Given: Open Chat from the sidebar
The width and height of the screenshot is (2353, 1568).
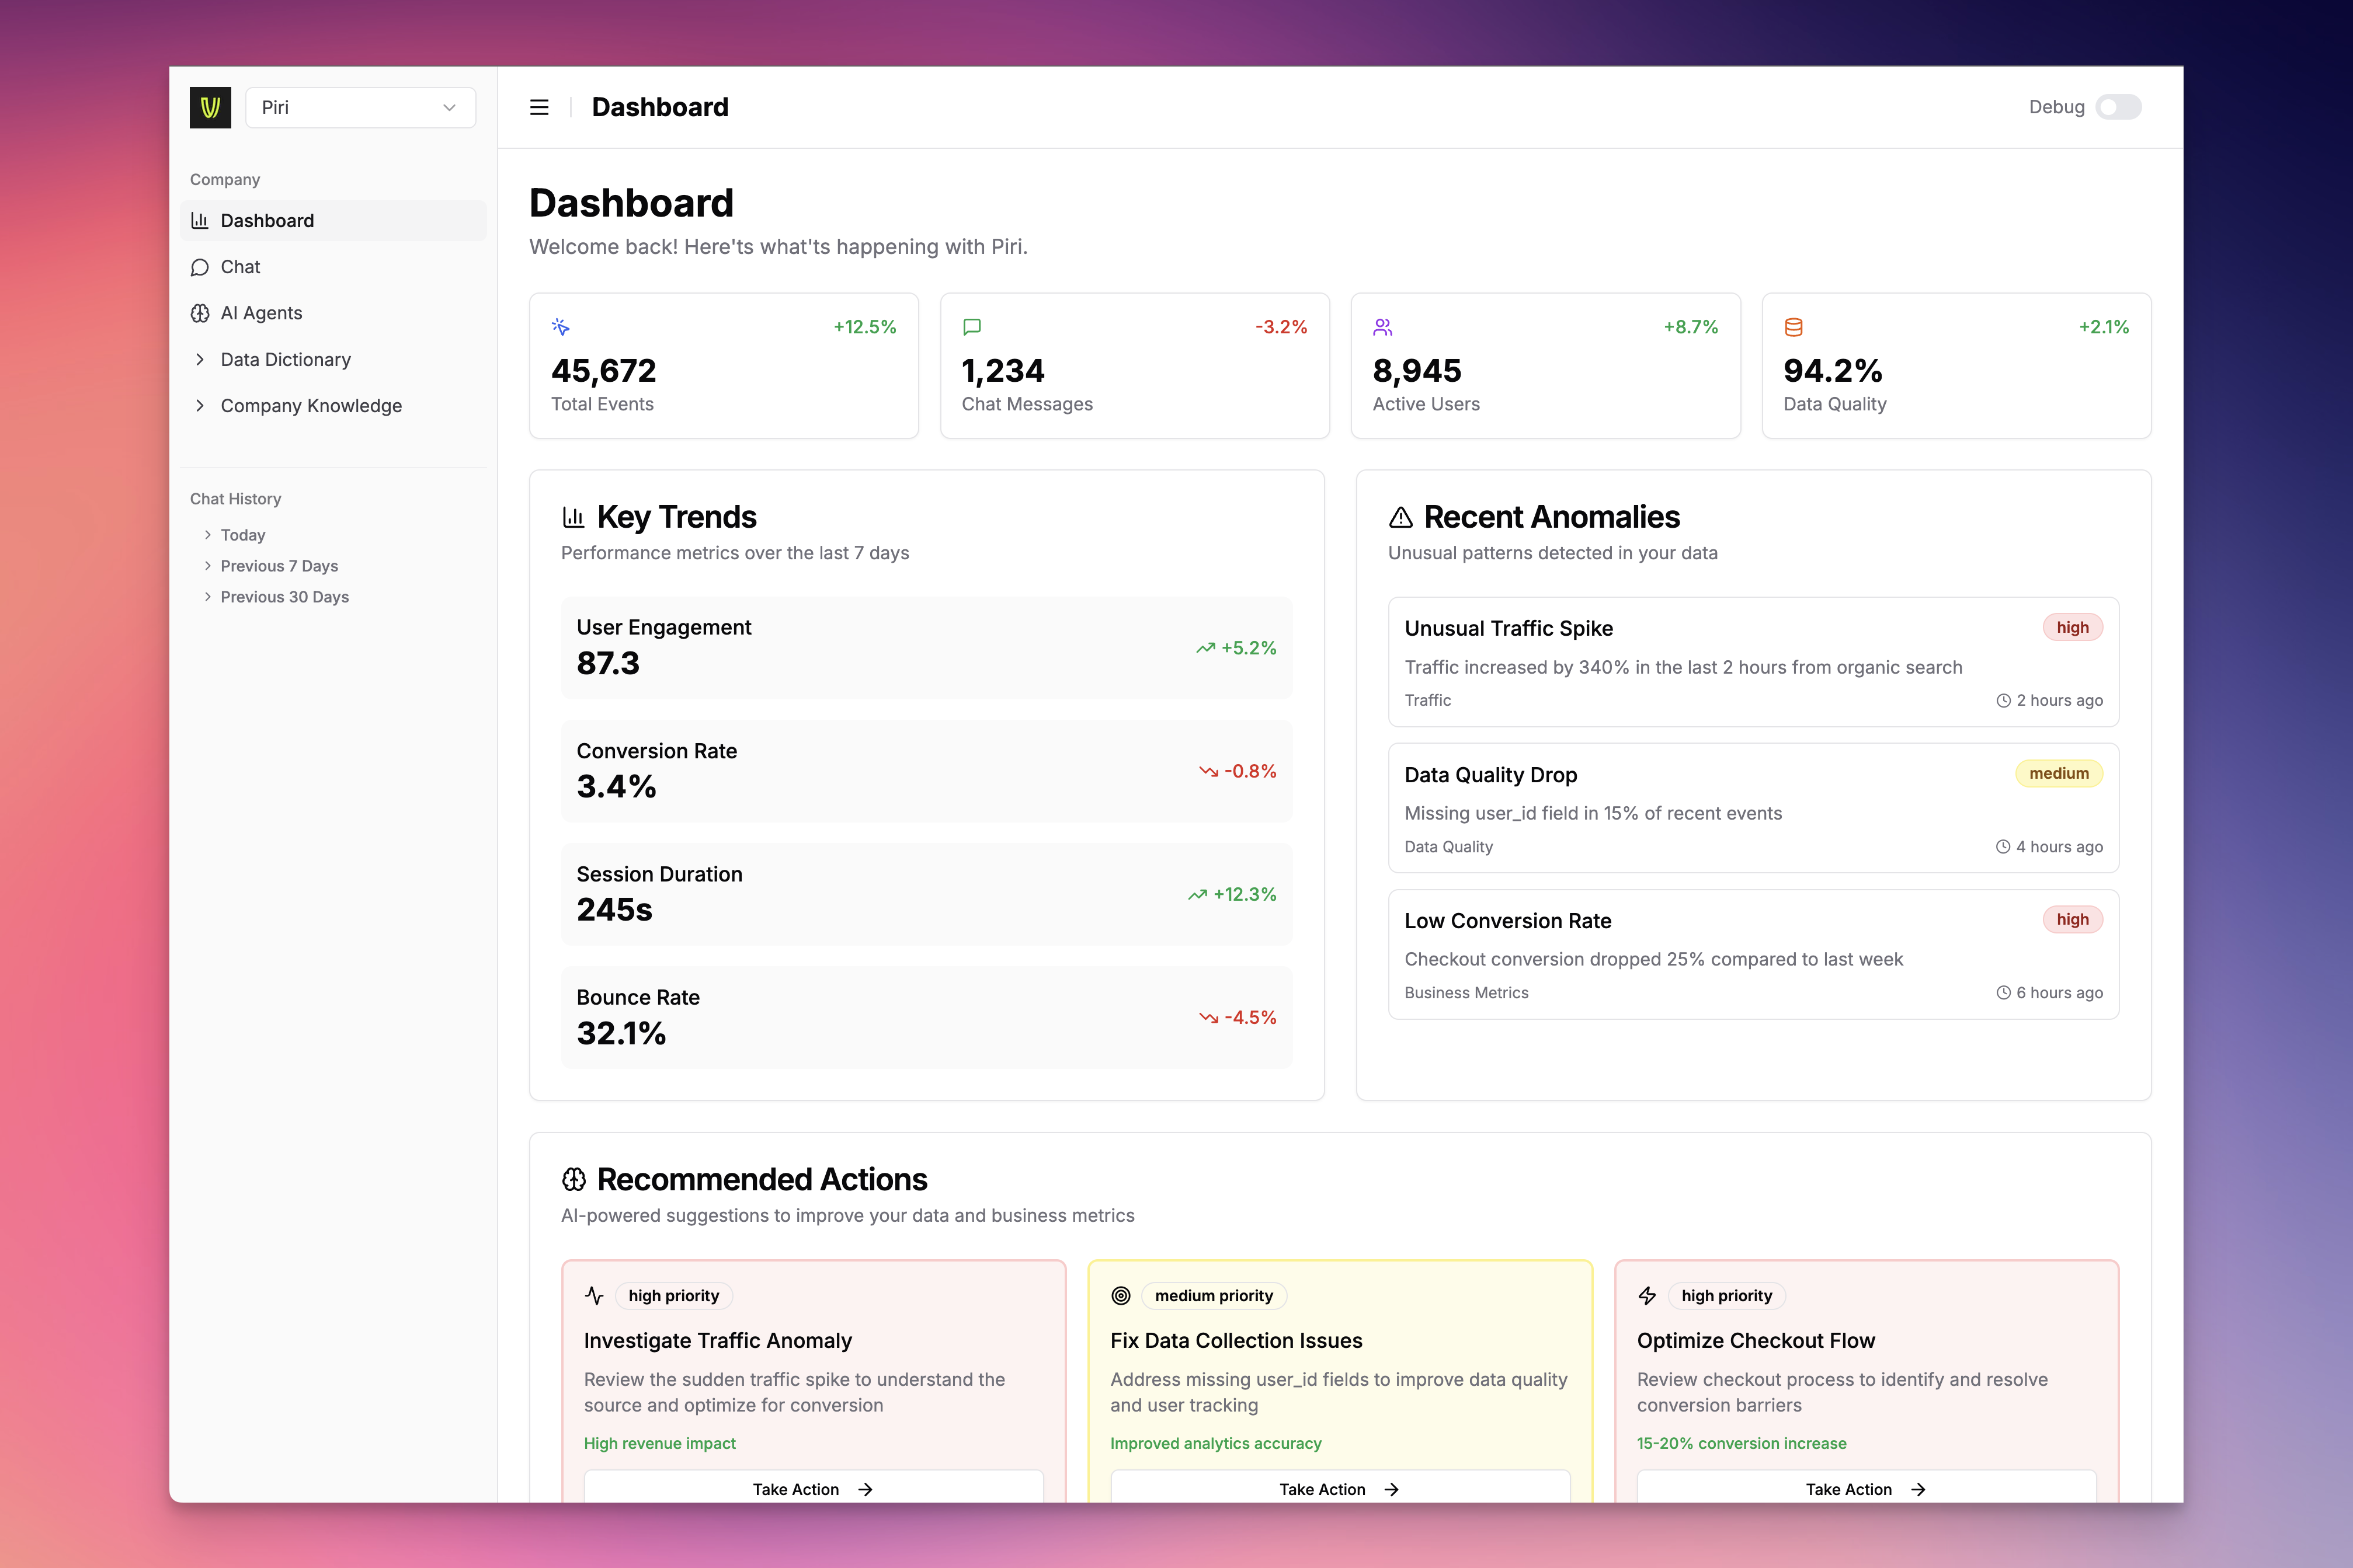Looking at the screenshot, I should pos(240,267).
